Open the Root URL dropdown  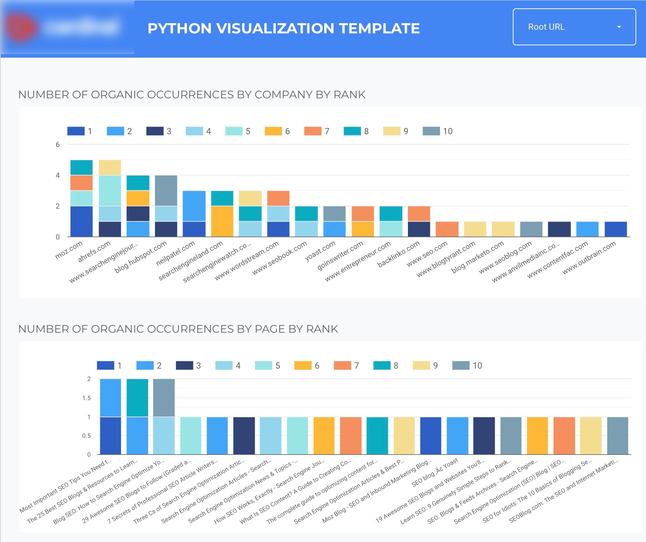(x=575, y=27)
